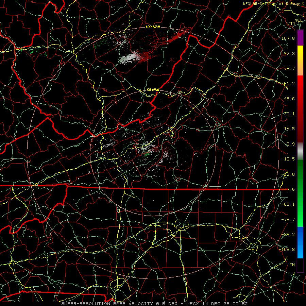Pick the gray near-zero segment of the color bar

click(x=300, y=150)
